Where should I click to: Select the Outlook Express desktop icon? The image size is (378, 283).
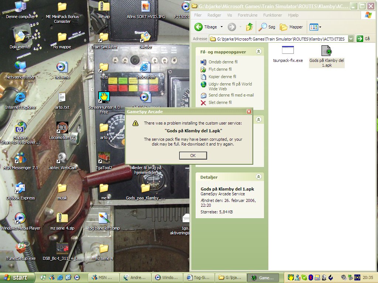click(x=21, y=192)
